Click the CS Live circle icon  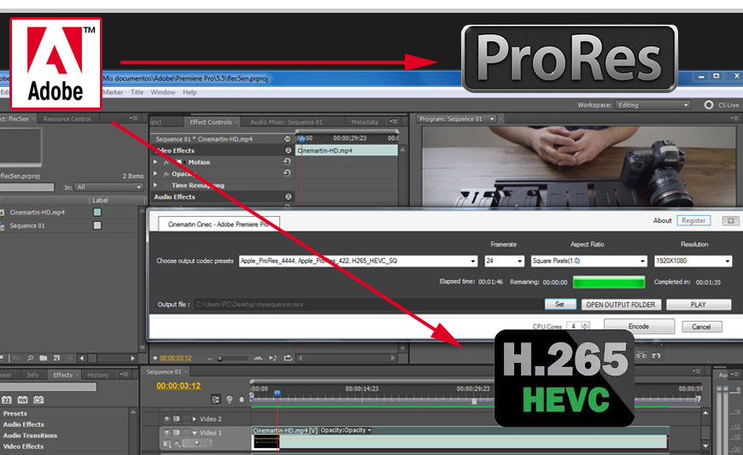pyautogui.click(x=708, y=105)
